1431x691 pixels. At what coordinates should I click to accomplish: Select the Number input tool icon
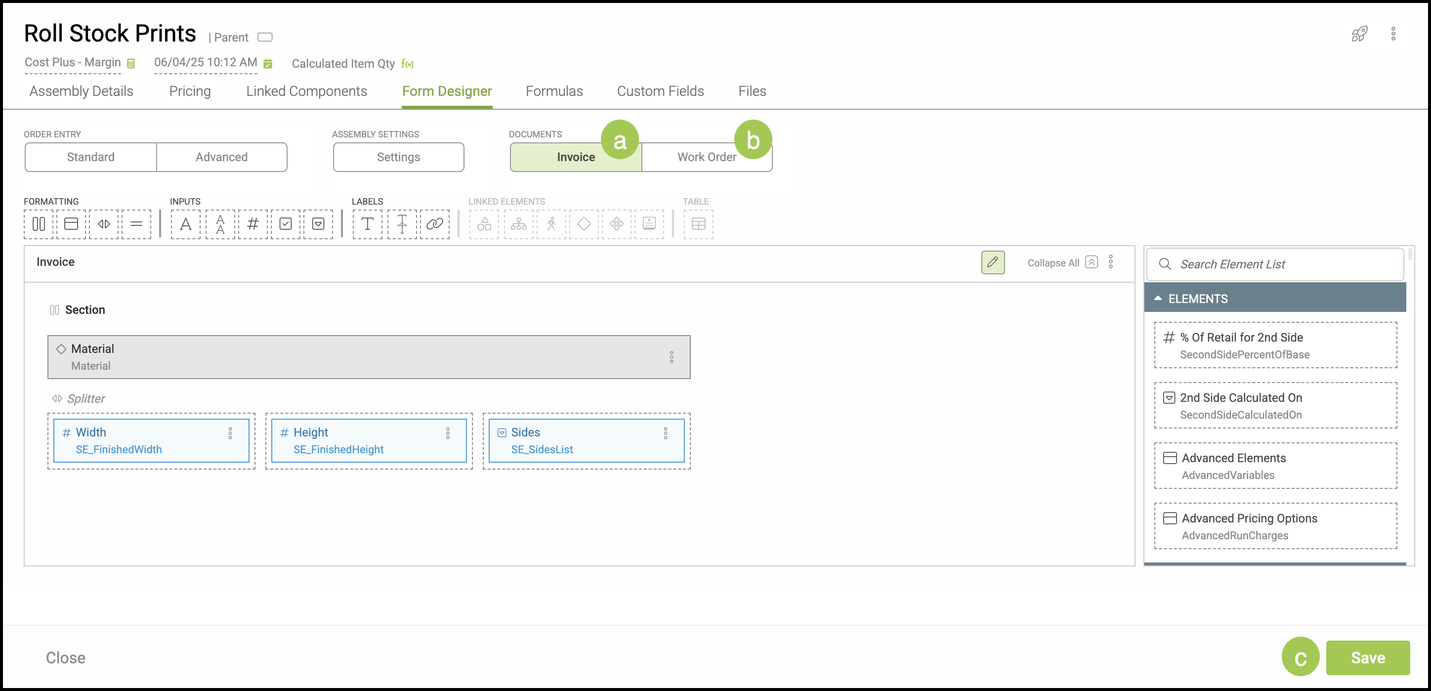coord(253,224)
